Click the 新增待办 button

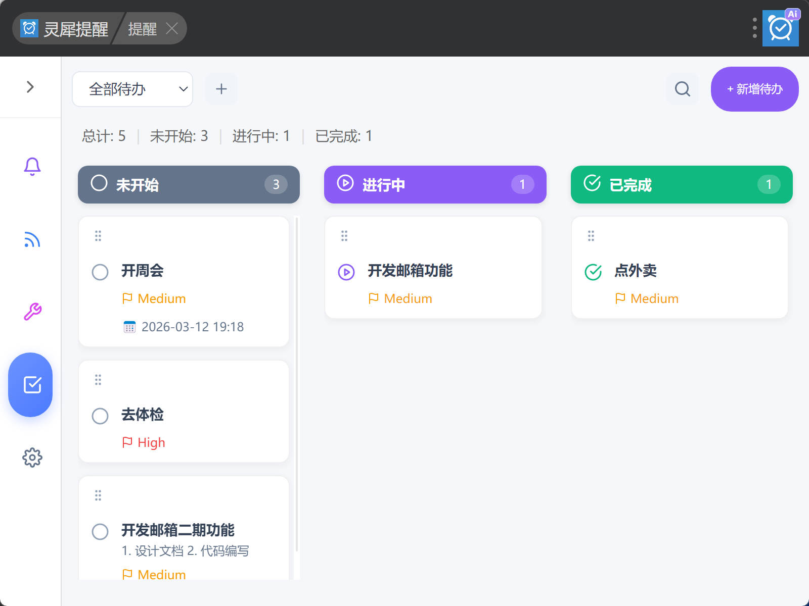coord(754,89)
